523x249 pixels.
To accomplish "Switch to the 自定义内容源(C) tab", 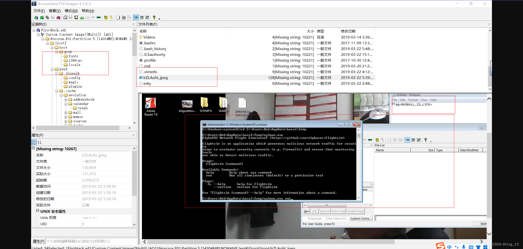I will (95, 241).
